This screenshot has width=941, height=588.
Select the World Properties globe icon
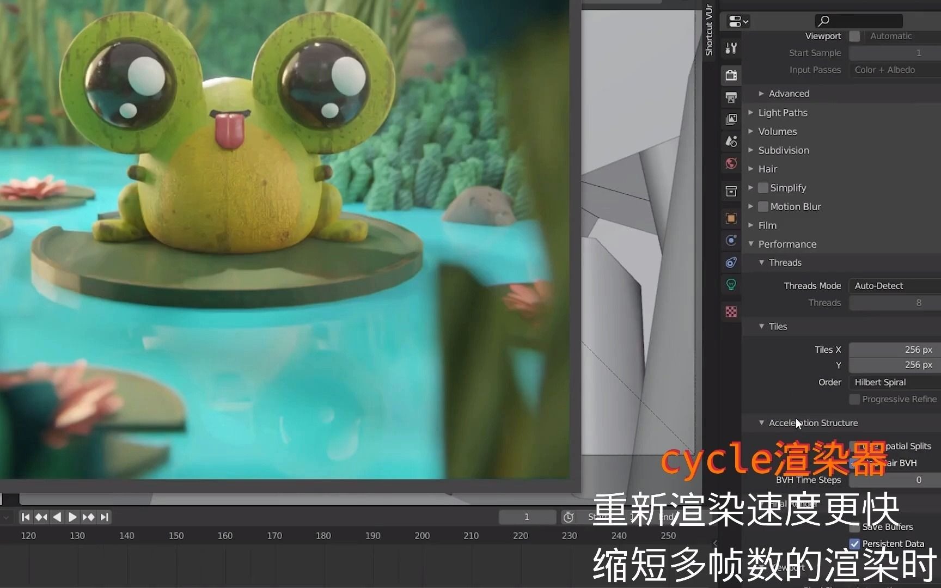coord(731,163)
